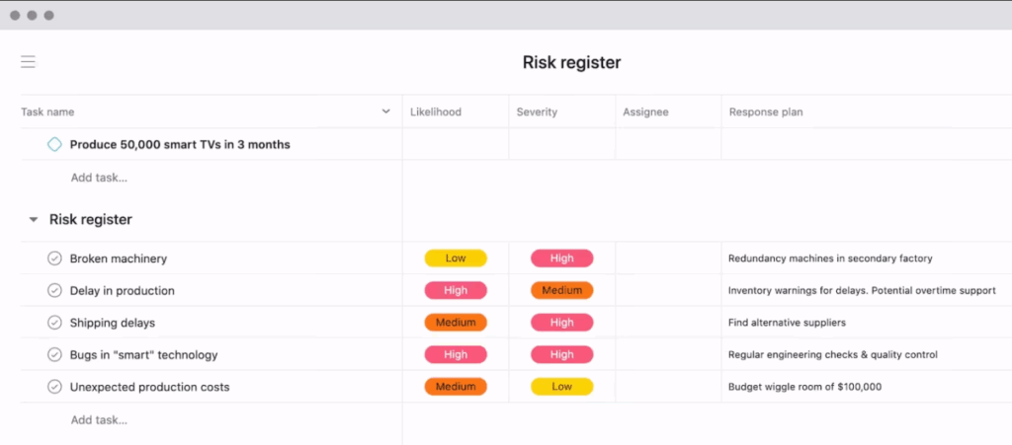Open Severity Low tag for Unexpected production costs
The image size is (1012, 445).
click(562, 387)
